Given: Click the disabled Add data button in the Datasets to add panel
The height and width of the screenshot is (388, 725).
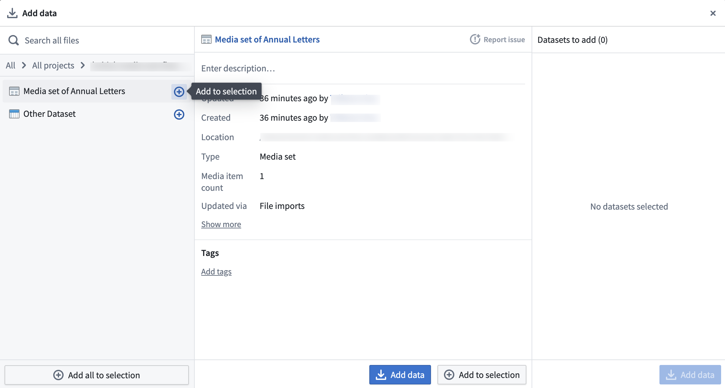Looking at the screenshot, I should (x=690, y=375).
